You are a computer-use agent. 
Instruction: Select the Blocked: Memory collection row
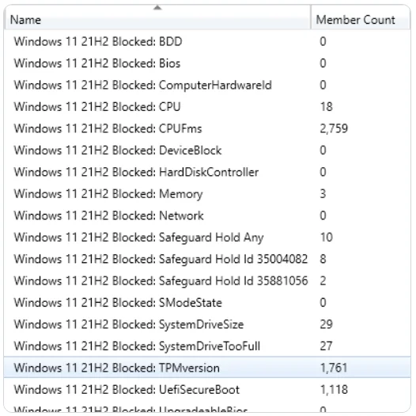pos(207,194)
